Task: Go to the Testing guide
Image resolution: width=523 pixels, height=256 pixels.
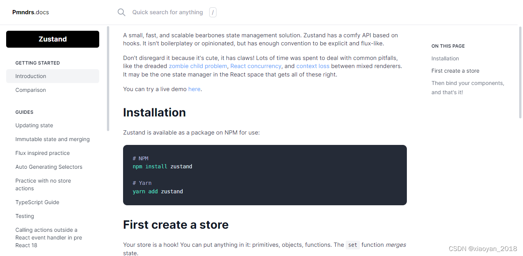Action: point(25,216)
